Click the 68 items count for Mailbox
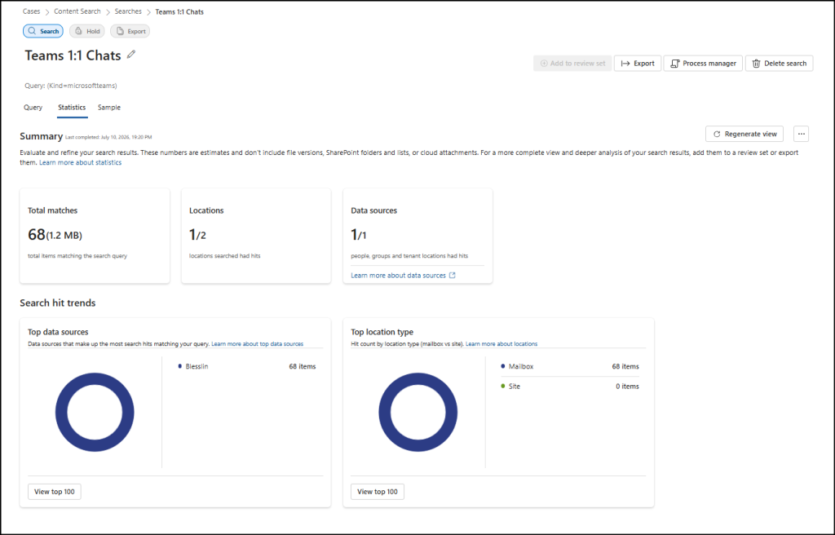 click(625, 367)
